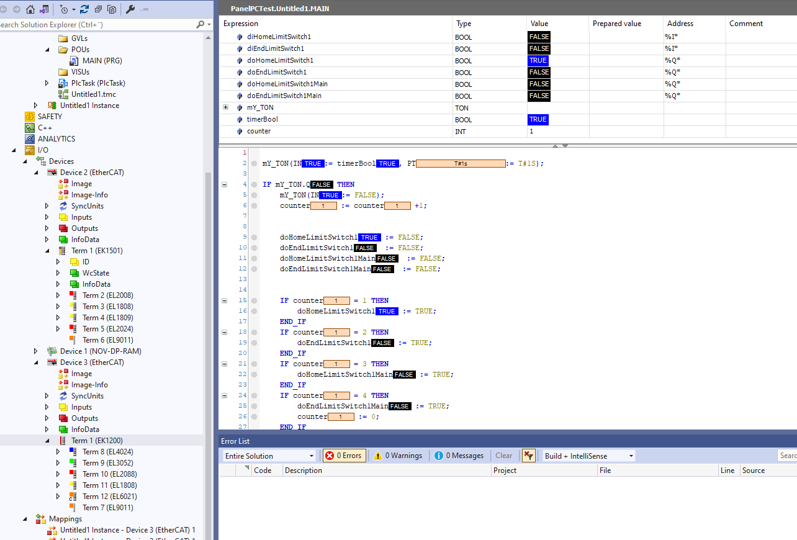Click the blue Reload Devices refresh icon
The image size is (797, 540).
pyautogui.click(x=84, y=9)
